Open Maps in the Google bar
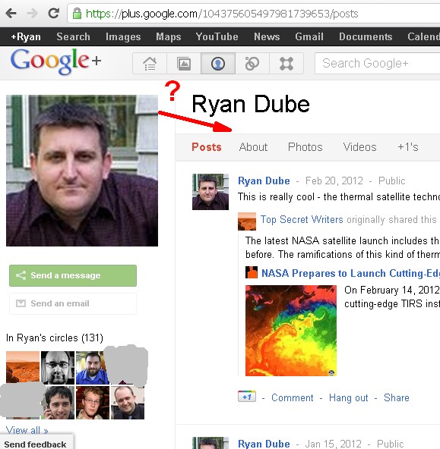440x449 pixels. click(169, 36)
